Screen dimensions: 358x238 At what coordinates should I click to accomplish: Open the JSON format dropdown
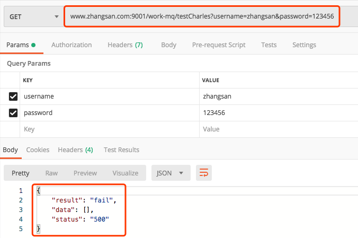171,173
